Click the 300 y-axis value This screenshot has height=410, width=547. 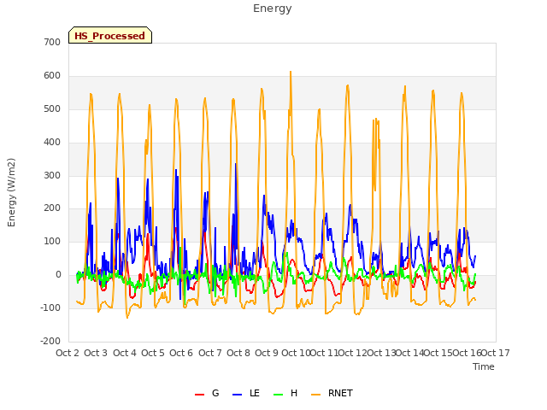tap(52, 175)
